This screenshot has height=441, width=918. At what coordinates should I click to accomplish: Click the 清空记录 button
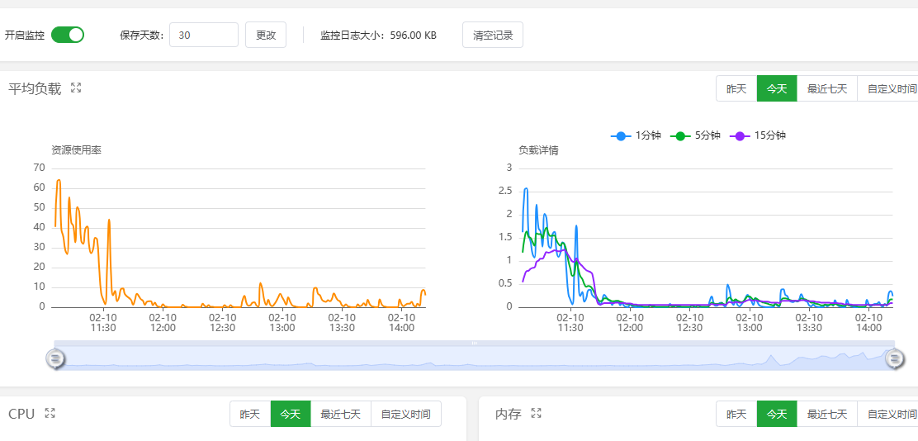tap(492, 35)
